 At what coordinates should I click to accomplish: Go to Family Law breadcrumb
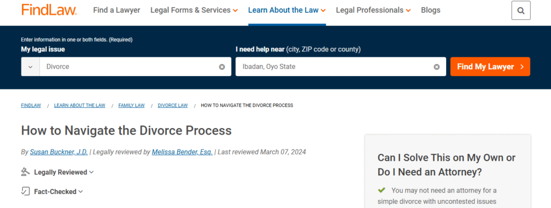click(x=131, y=106)
